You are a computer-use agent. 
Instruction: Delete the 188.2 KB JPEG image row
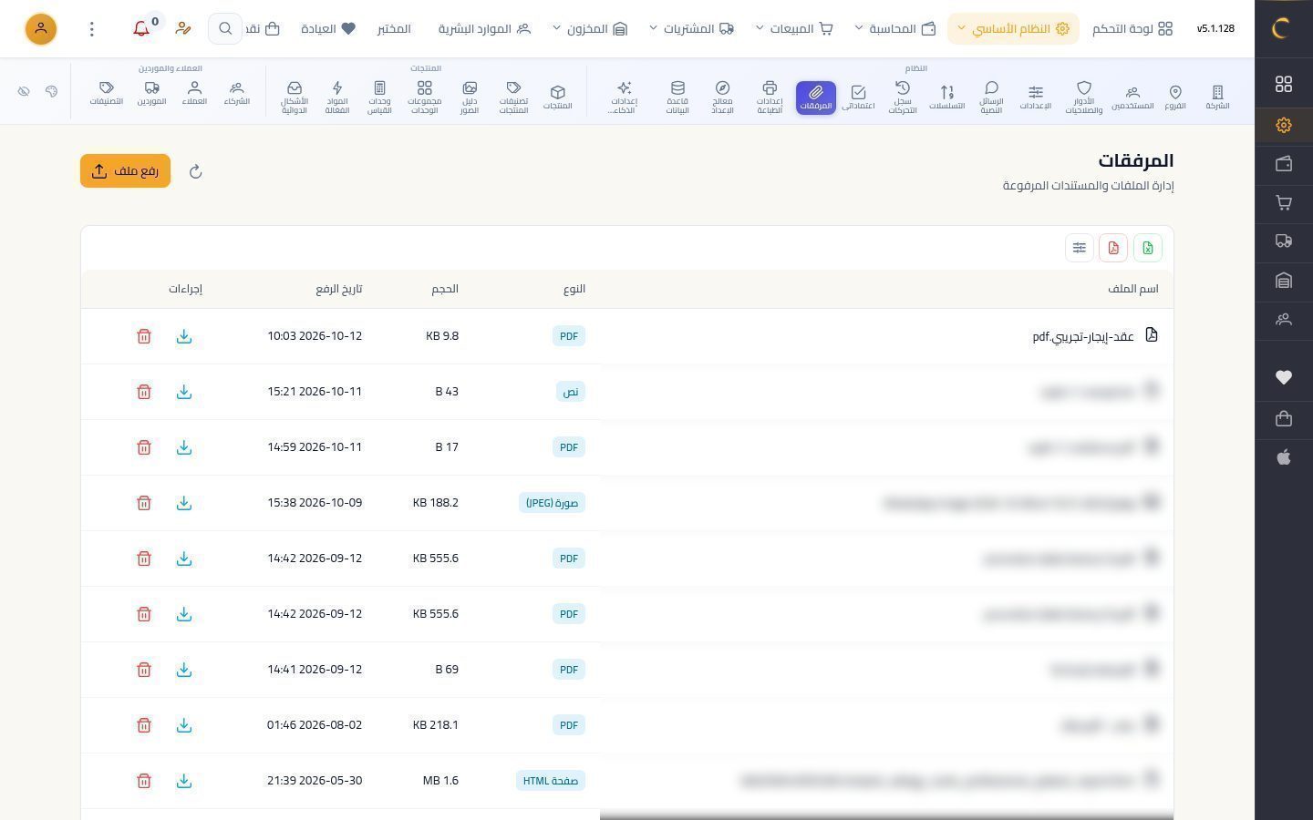coord(144,503)
